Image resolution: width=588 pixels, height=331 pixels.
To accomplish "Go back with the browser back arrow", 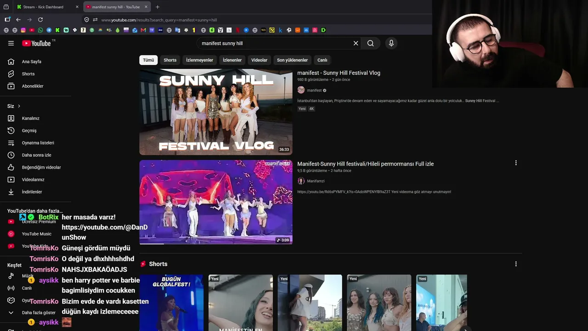I will 18,20.
